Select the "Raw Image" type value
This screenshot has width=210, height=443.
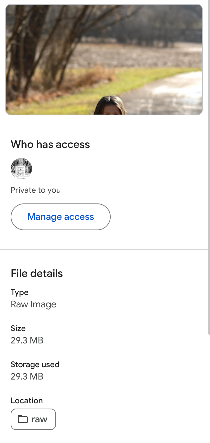[33, 304]
